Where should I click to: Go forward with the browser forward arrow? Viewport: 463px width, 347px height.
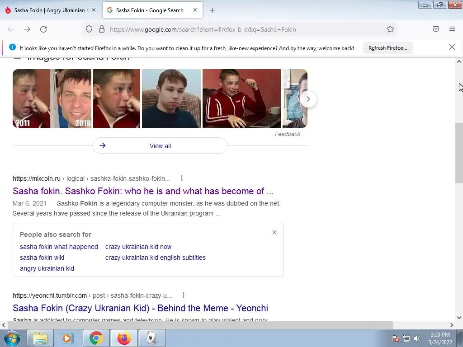(x=27, y=29)
